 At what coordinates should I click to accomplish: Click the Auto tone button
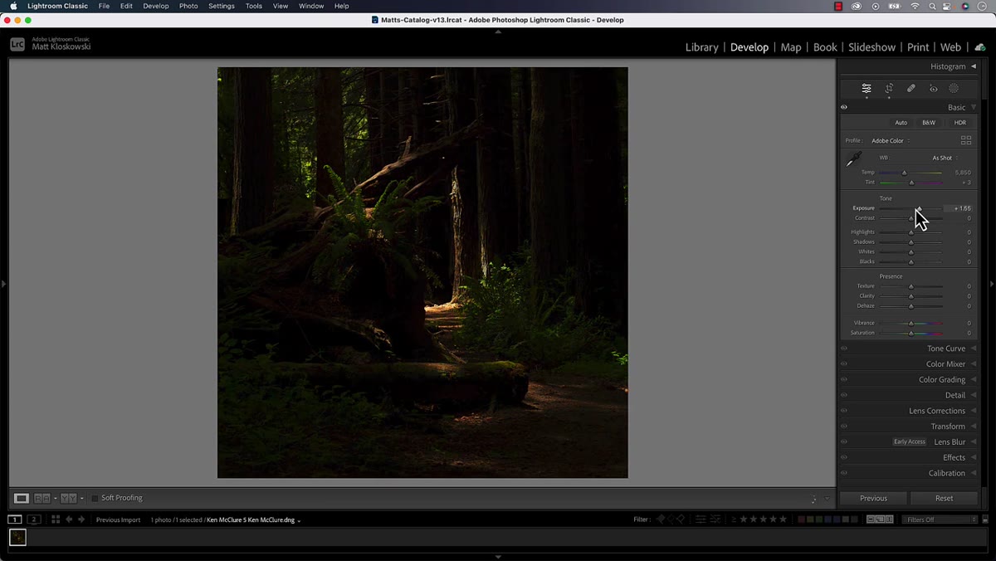pyautogui.click(x=901, y=123)
